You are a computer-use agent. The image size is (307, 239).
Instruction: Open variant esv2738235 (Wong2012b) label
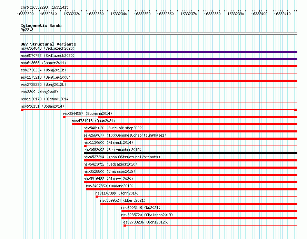43,84
